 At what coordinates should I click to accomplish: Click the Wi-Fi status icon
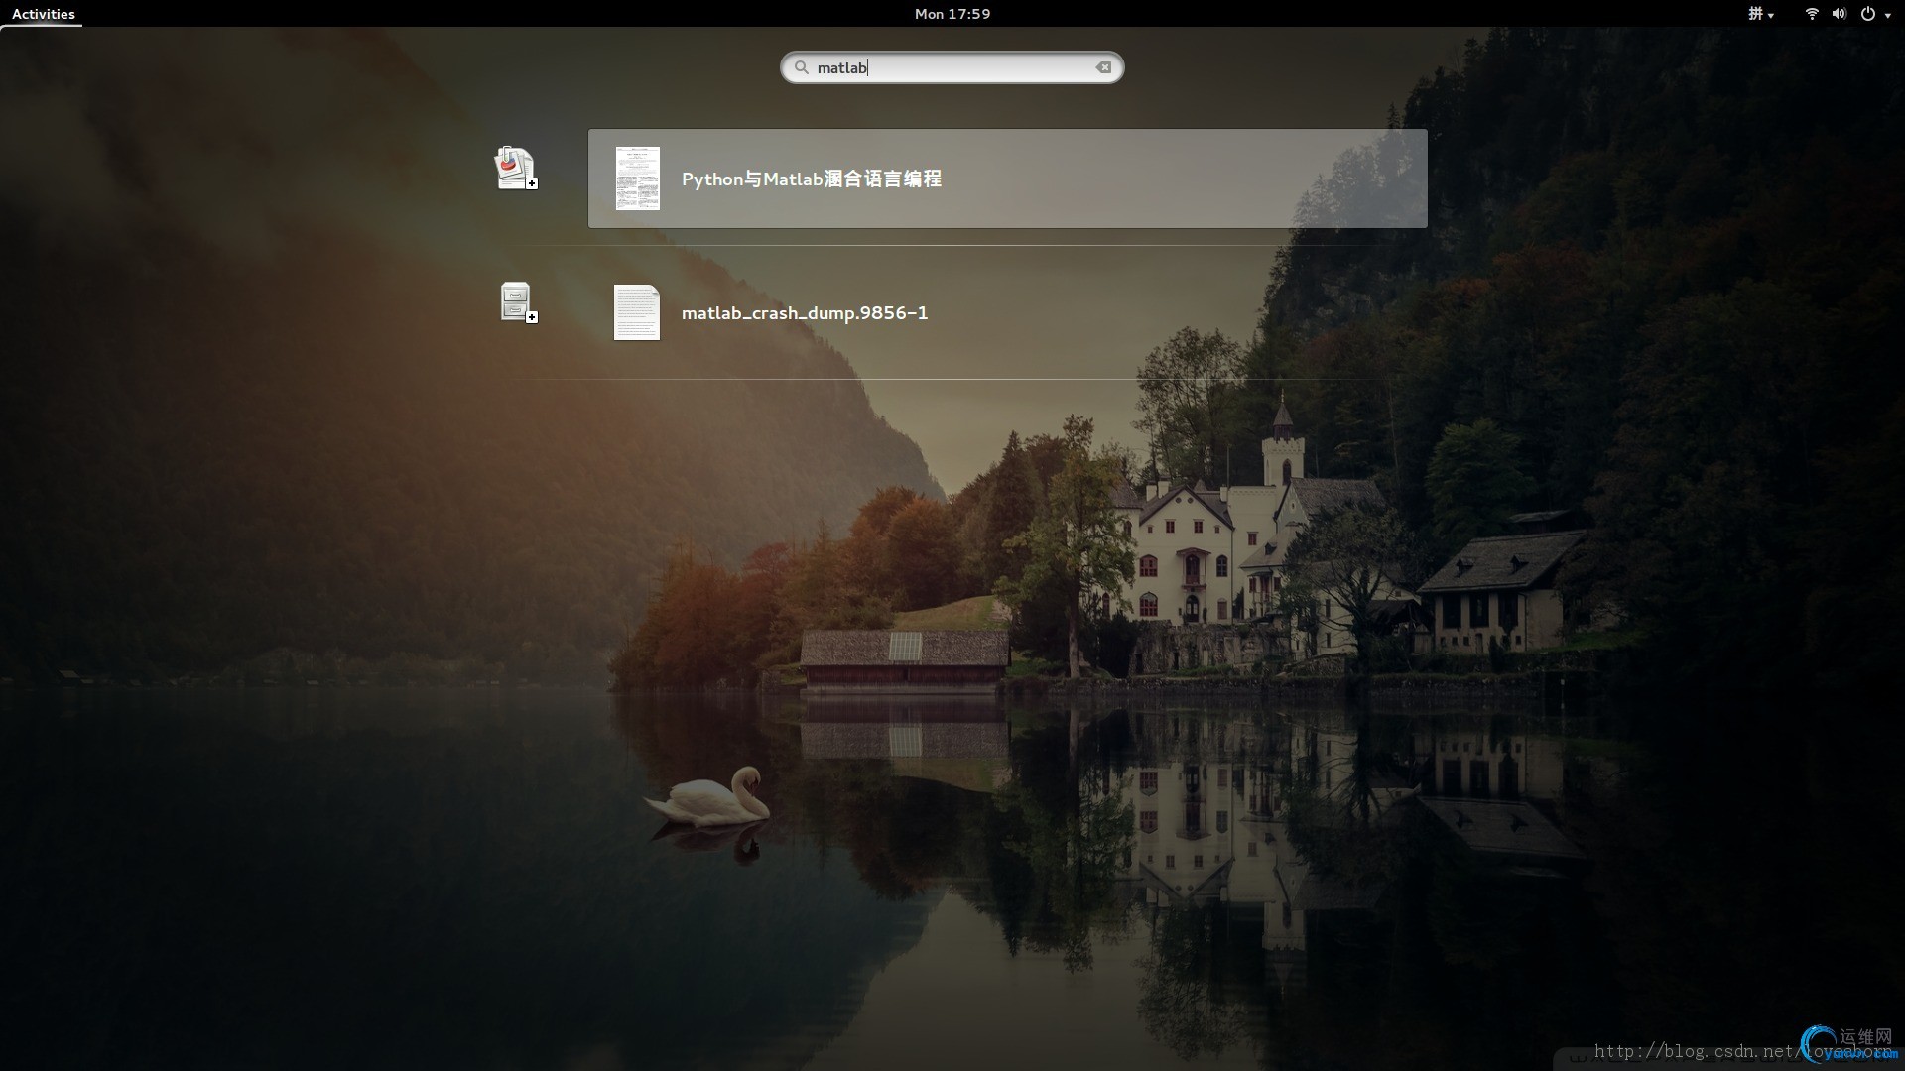(x=1812, y=14)
